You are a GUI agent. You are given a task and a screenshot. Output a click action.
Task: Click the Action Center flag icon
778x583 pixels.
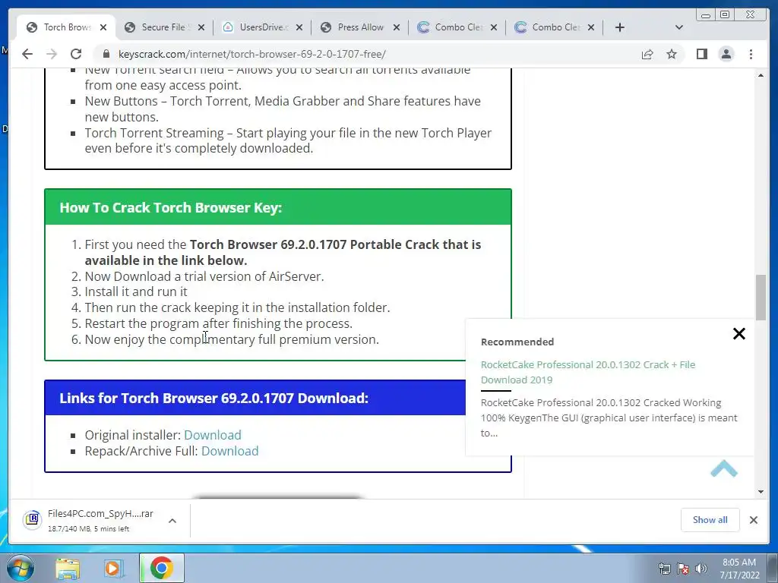tap(683, 569)
